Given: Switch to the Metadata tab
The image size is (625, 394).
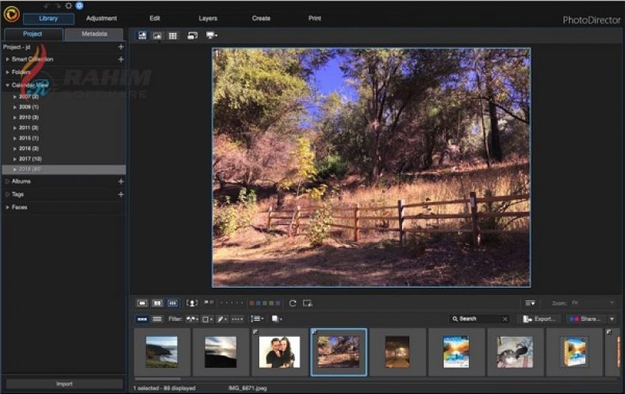Looking at the screenshot, I should coord(94,34).
